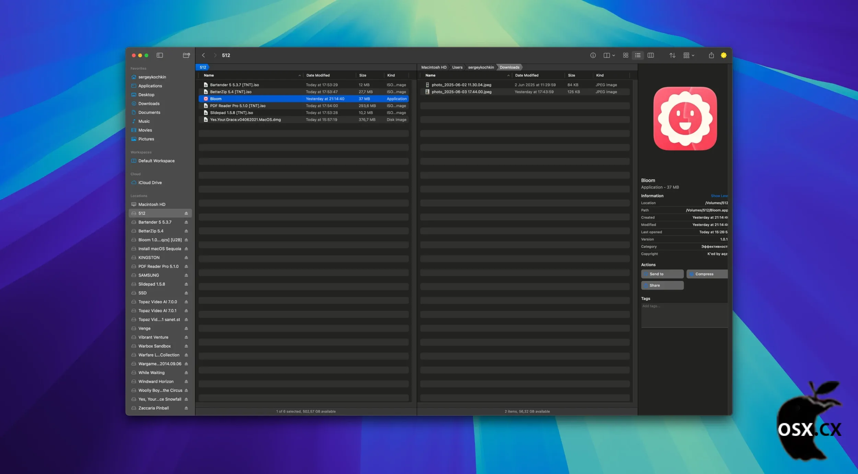Click the Compress action button
The height and width of the screenshot is (474, 858).
coord(707,274)
